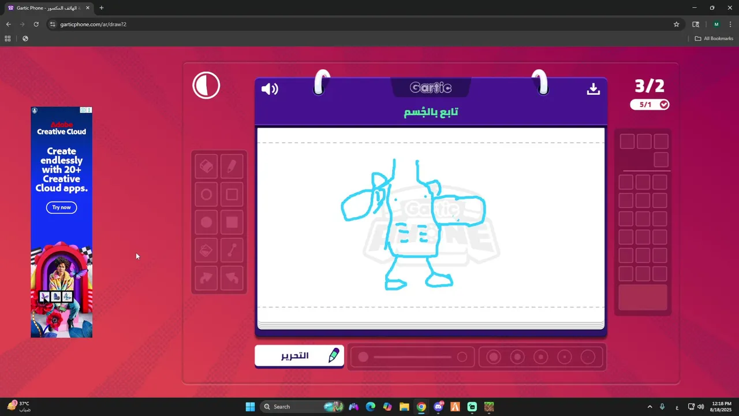
Task: Choose the empty rectangle shape tool
Action: tap(232, 195)
